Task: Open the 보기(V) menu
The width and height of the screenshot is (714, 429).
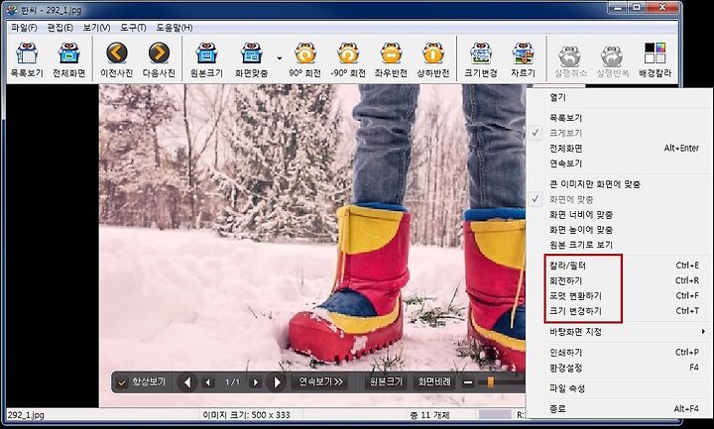Action: coord(96,28)
